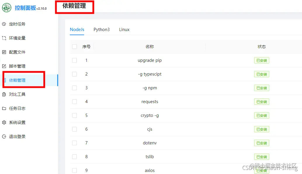Viewport: 302px width, 174px height.
Task: Check the box for -g typescipt row
Action: [74, 74]
